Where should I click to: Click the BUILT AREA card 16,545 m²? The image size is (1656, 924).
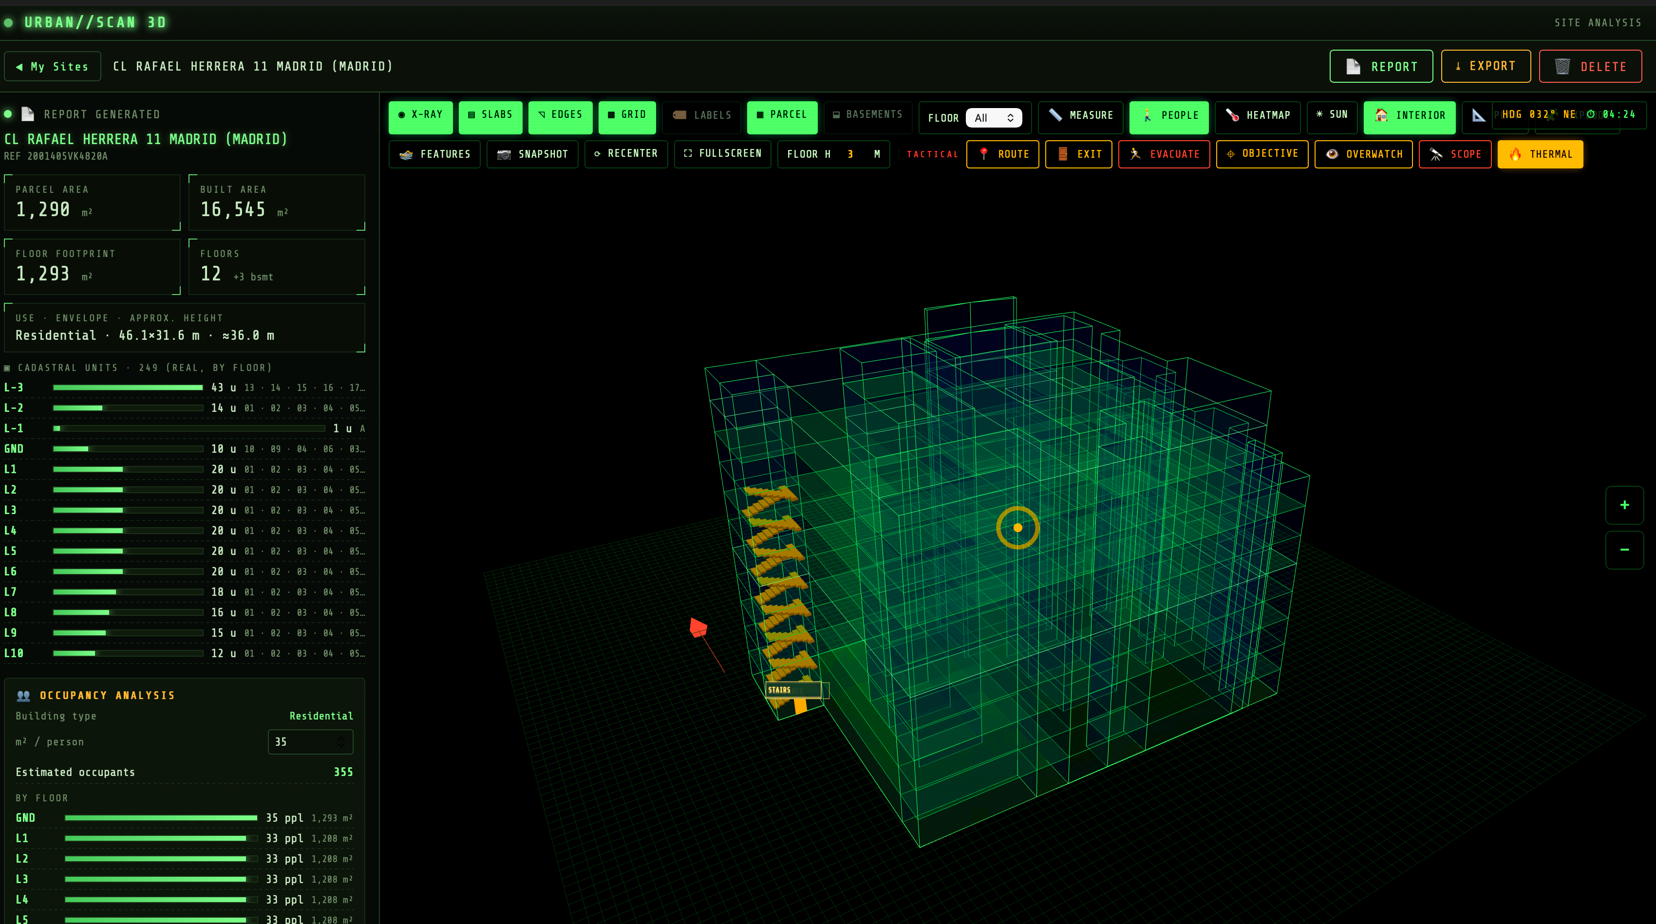(277, 203)
